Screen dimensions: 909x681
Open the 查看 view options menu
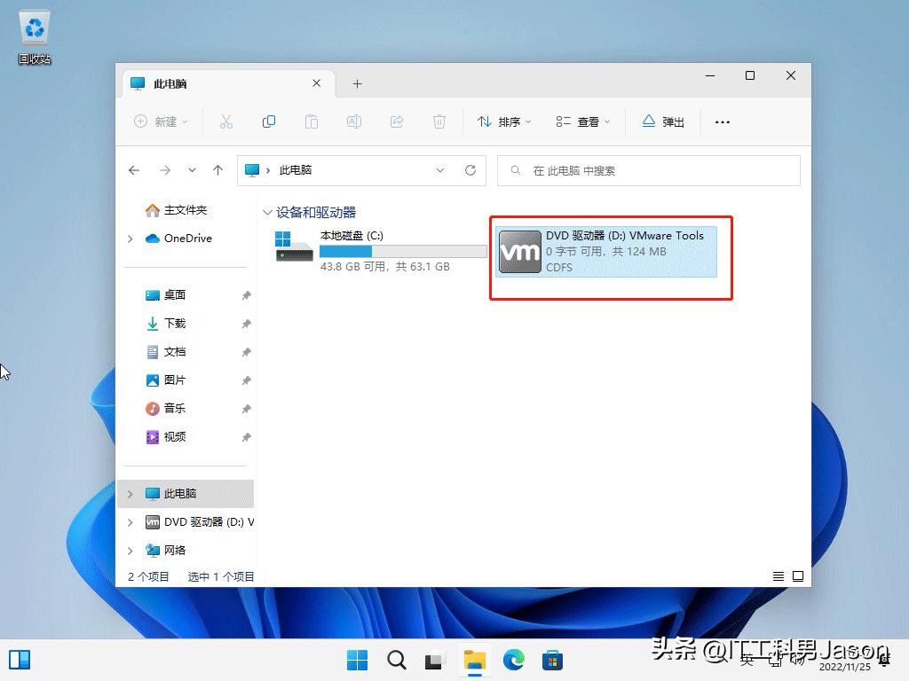click(x=583, y=121)
